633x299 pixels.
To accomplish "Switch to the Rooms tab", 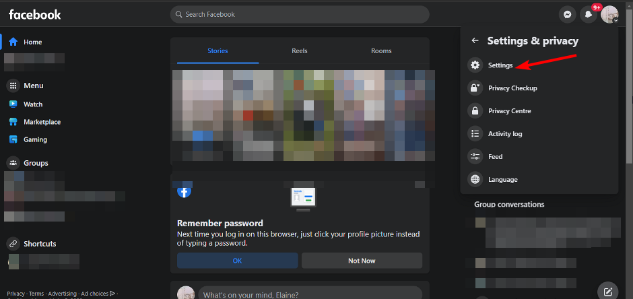I will [x=382, y=51].
